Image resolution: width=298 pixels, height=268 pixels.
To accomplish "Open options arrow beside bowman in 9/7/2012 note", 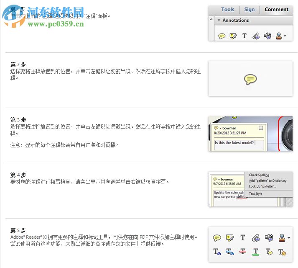I will (x=219, y=179).
